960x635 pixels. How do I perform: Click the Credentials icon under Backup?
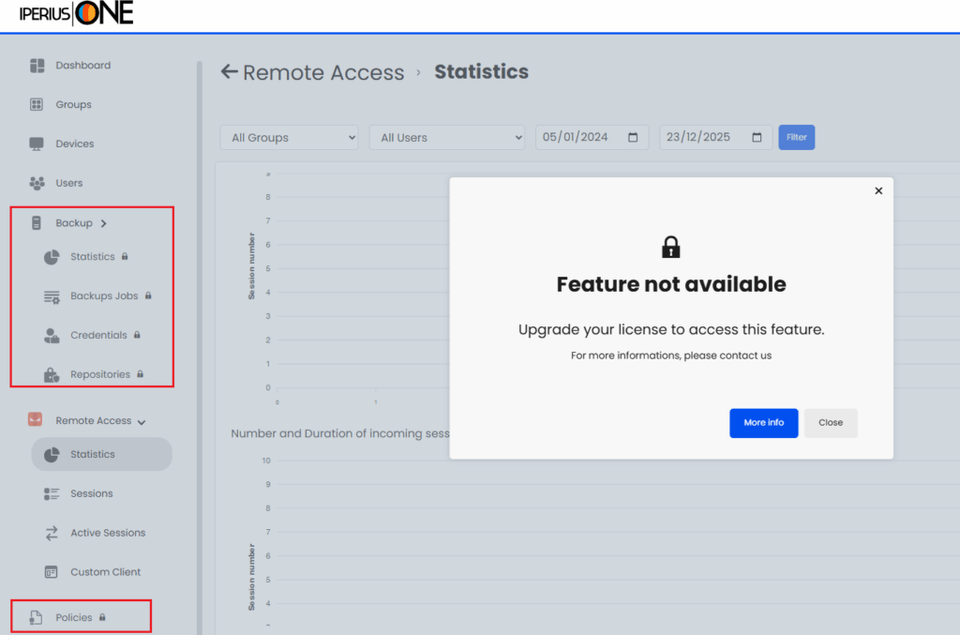click(52, 336)
